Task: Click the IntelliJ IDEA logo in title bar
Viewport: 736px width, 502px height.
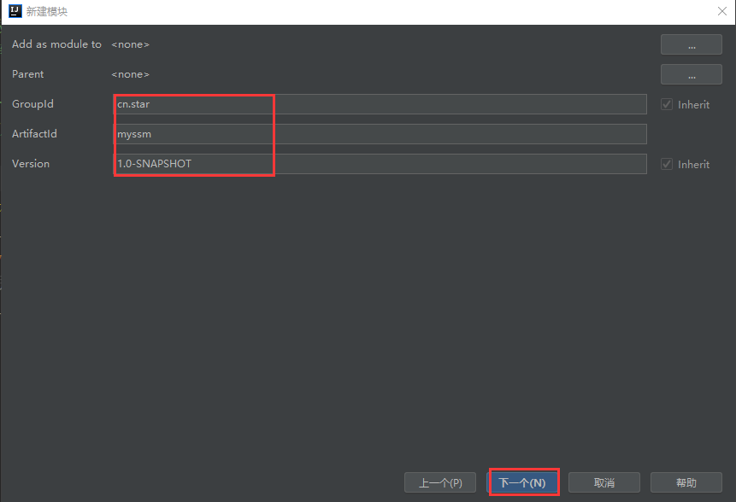Action: point(14,11)
